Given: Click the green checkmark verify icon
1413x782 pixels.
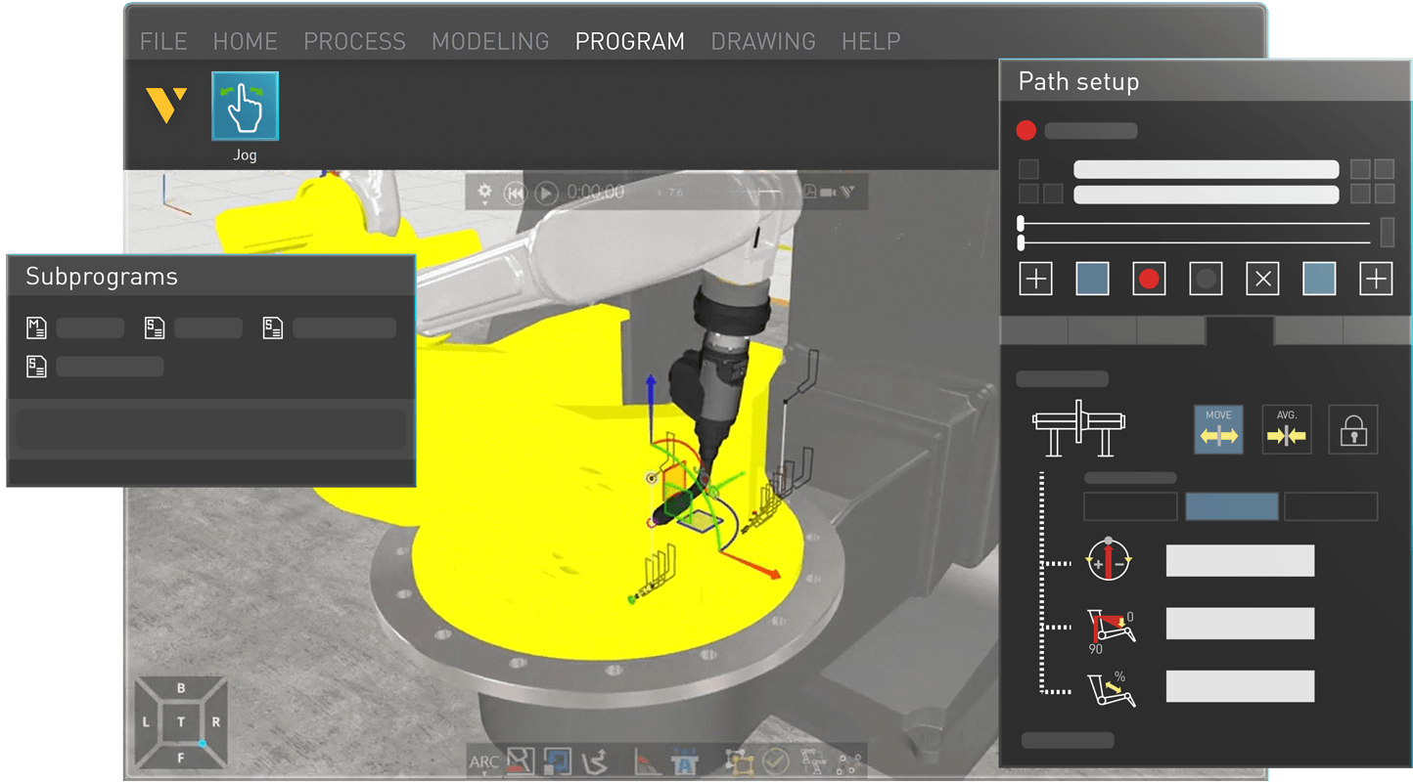Looking at the screenshot, I should click(775, 760).
